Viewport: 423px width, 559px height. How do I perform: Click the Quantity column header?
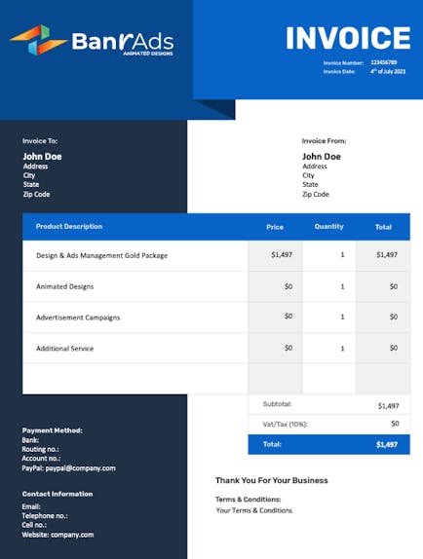(x=328, y=226)
